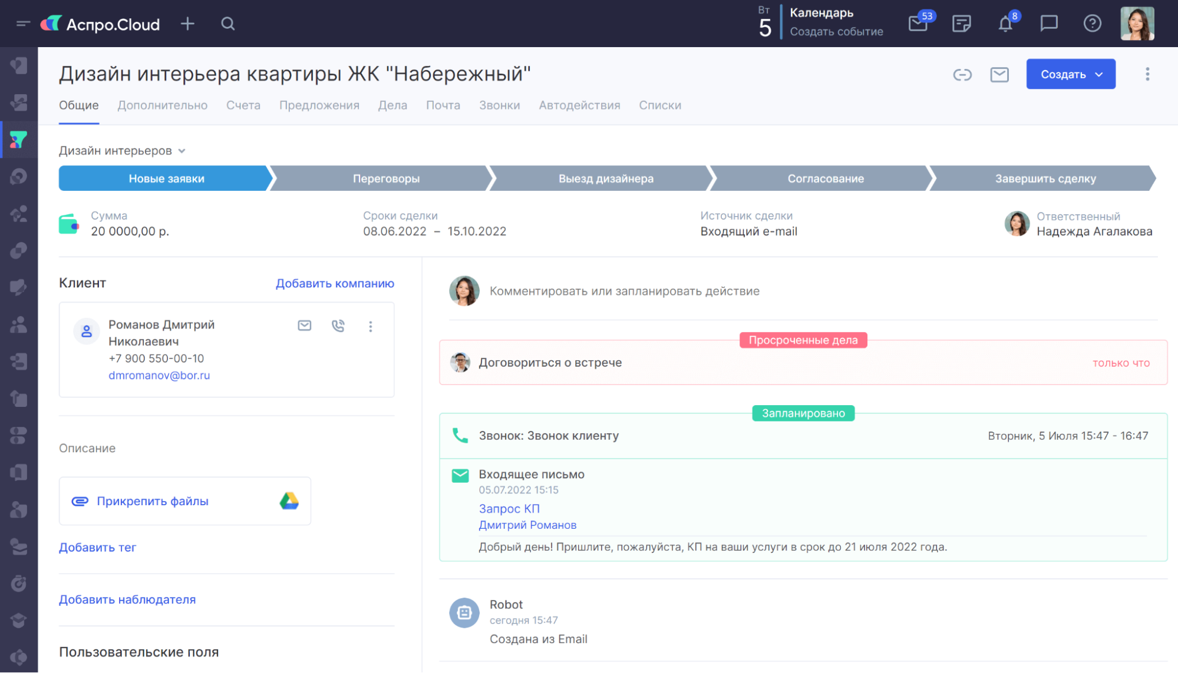Image resolution: width=1178 pixels, height=673 pixels.
Task: Open the notifications bell icon
Action: (1005, 24)
